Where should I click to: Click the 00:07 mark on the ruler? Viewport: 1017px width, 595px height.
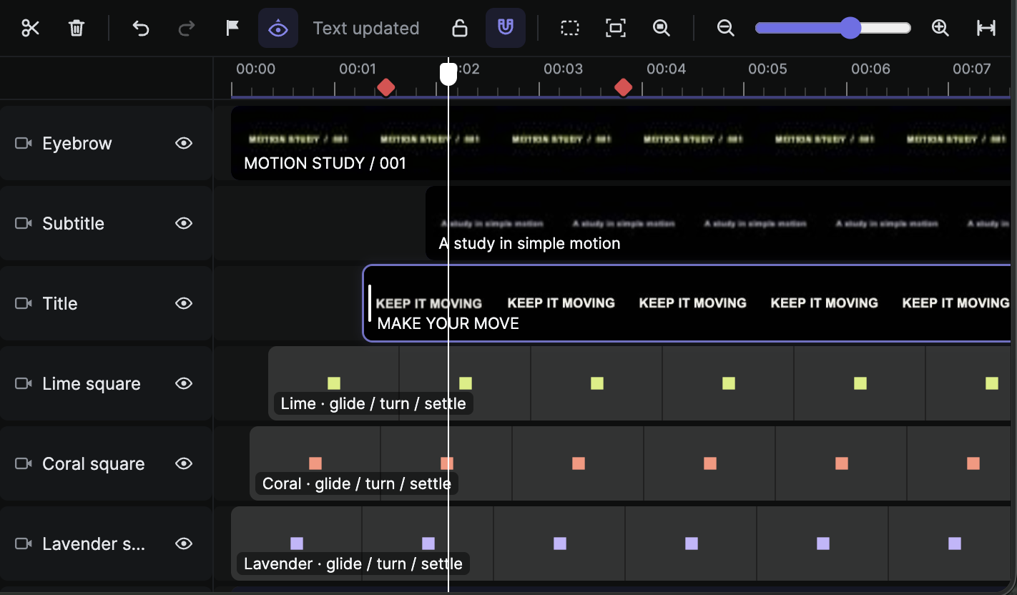click(x=971, y=69)
